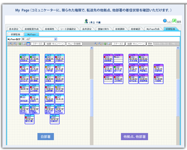
Task: Click green status square on seat pos32
Action: click(21, 57)
